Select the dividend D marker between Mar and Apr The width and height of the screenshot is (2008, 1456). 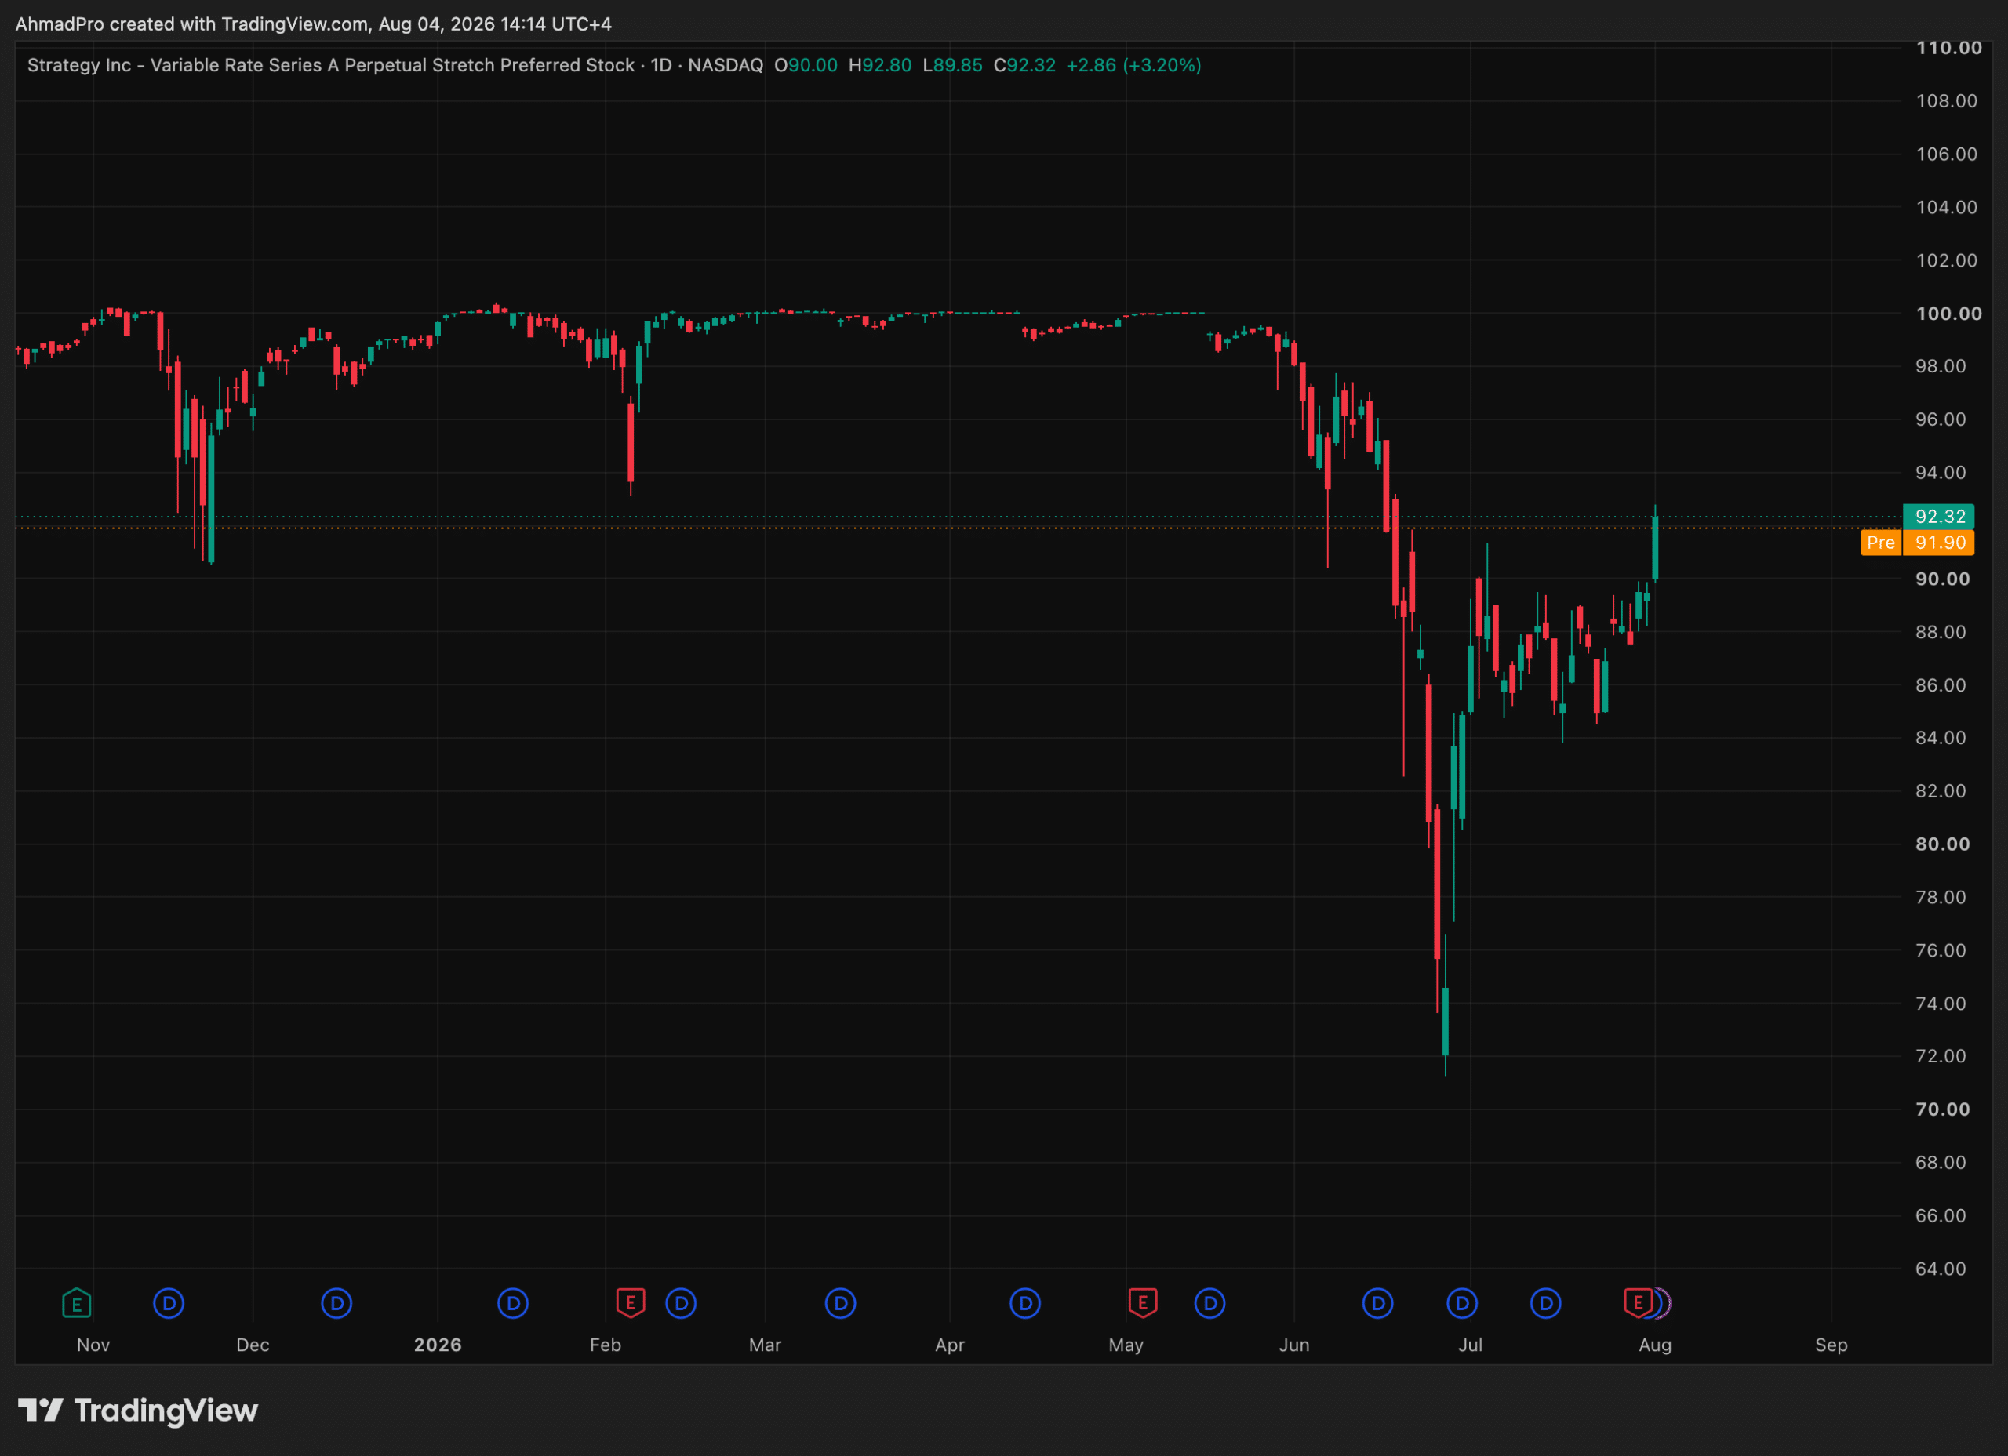(840, 1303)
